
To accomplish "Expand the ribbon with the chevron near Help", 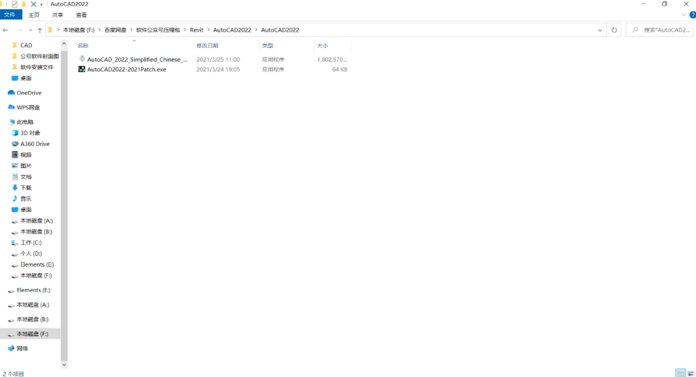I will pos(684,15).
